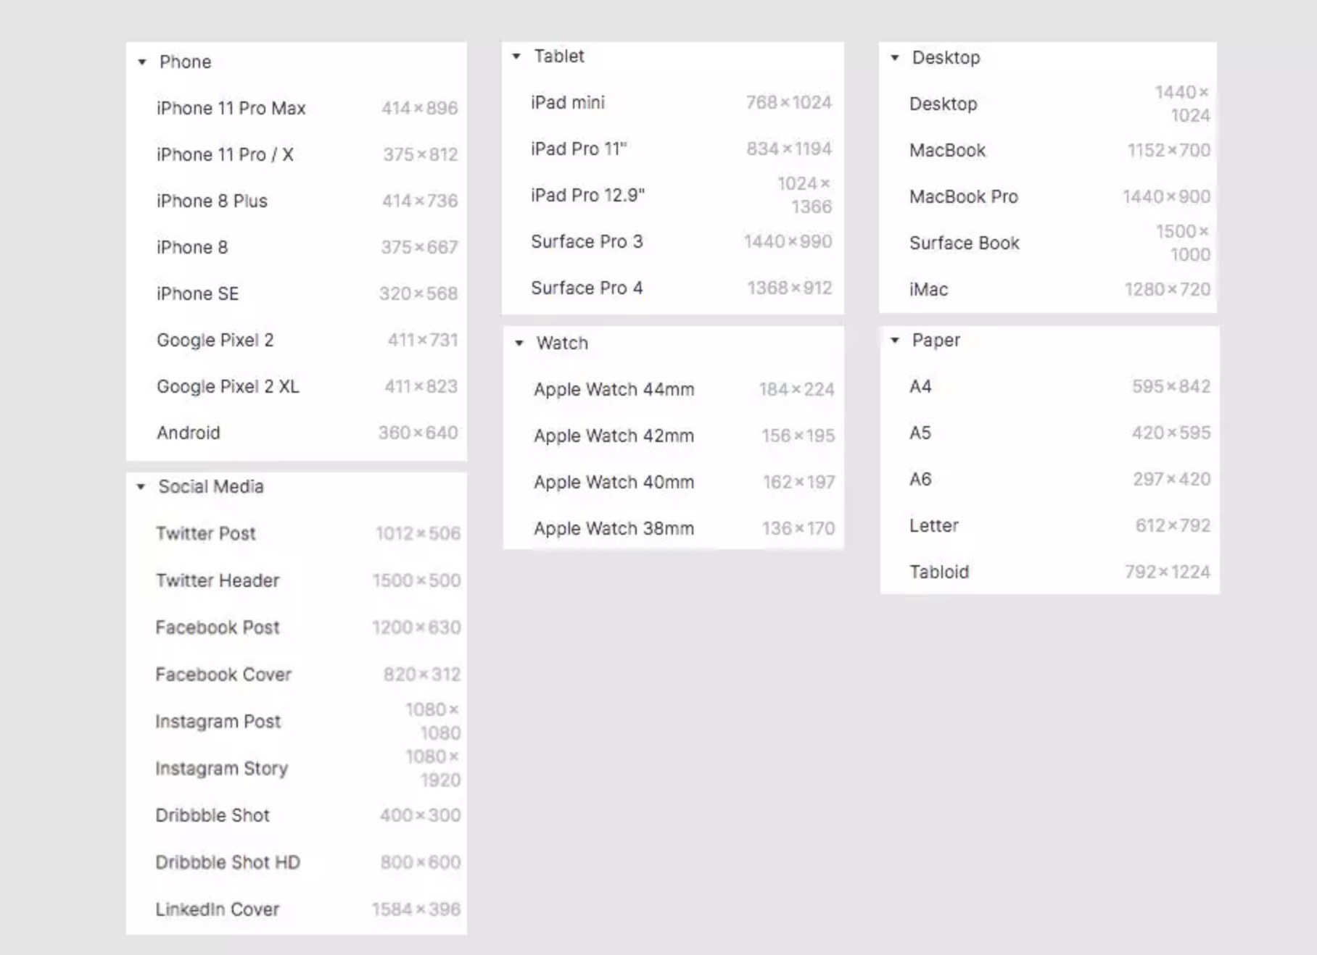Collapse the Watch presets group
This screenshot has width=1317, height=955.
coord(519,343)
